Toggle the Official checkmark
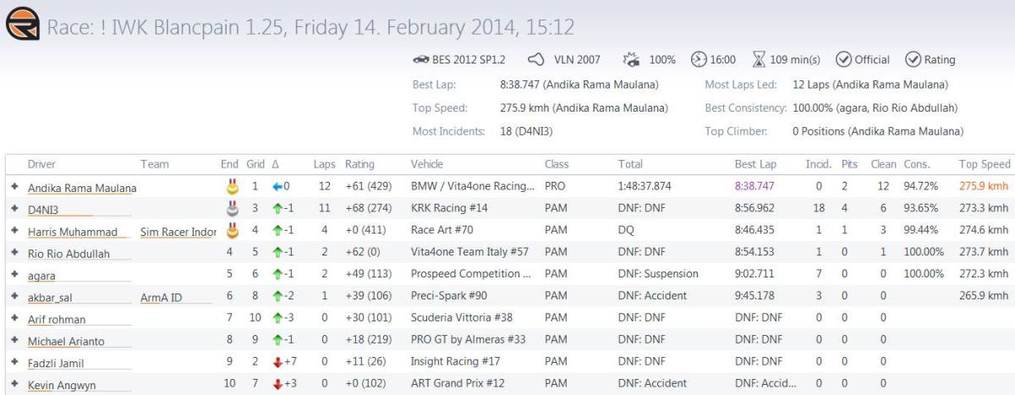Viewport: 1015px width, 395px height. click(843, 60)
